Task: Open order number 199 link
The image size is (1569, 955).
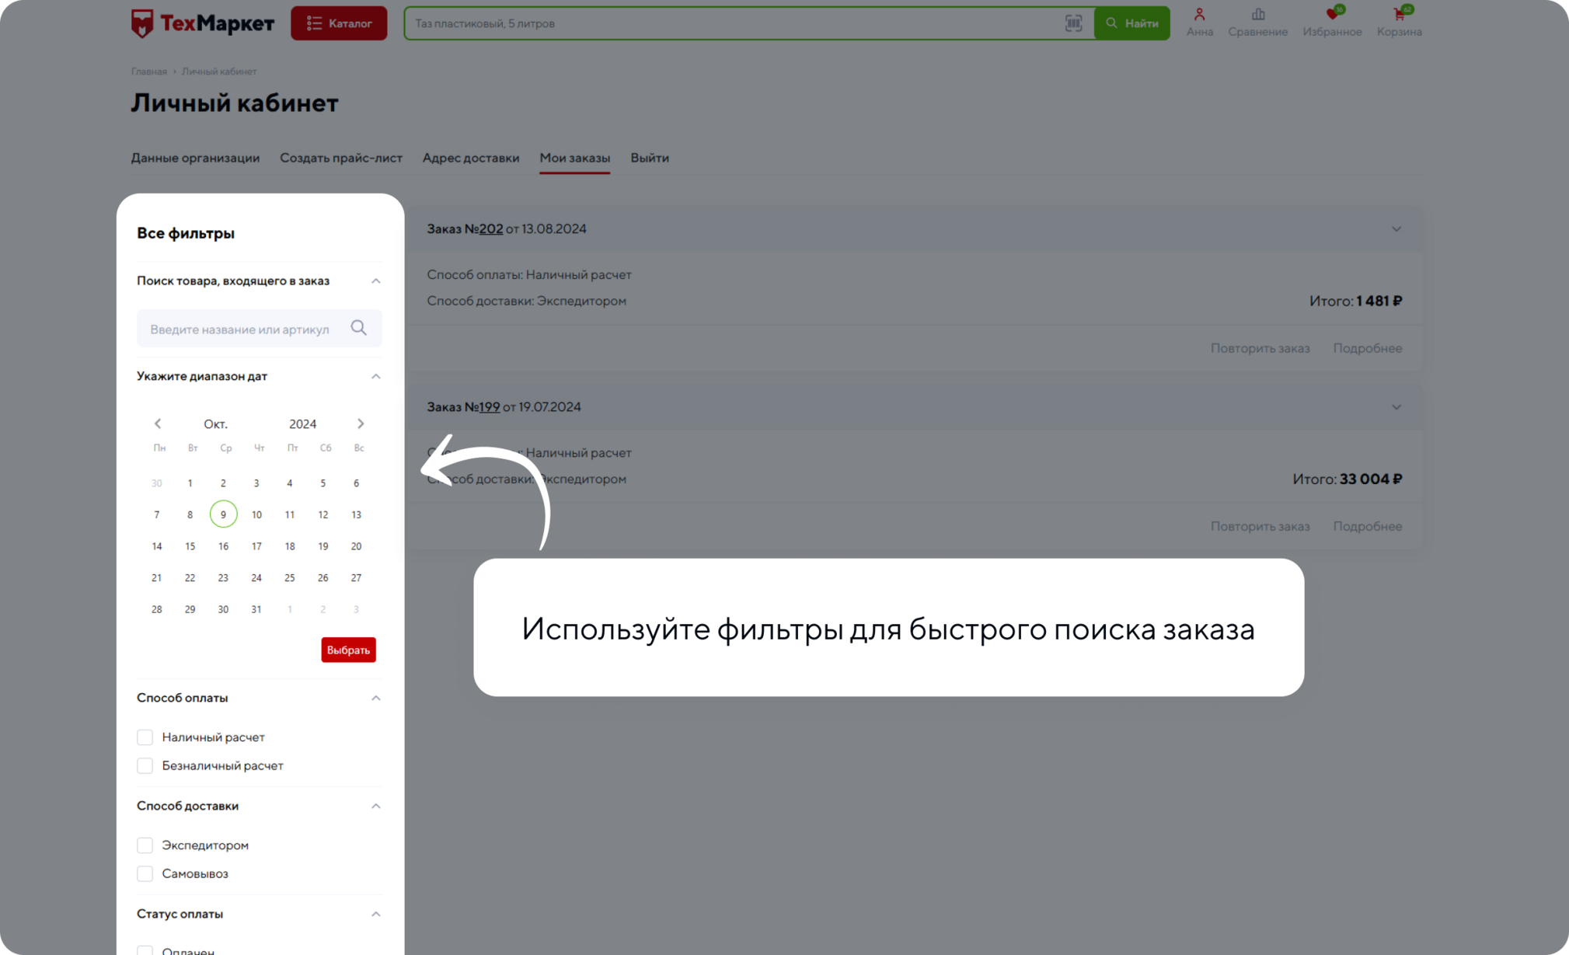Action: tap(489, 407)
